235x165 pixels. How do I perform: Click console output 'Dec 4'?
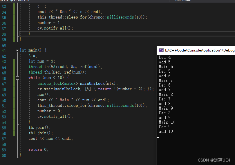click(165, 57)
